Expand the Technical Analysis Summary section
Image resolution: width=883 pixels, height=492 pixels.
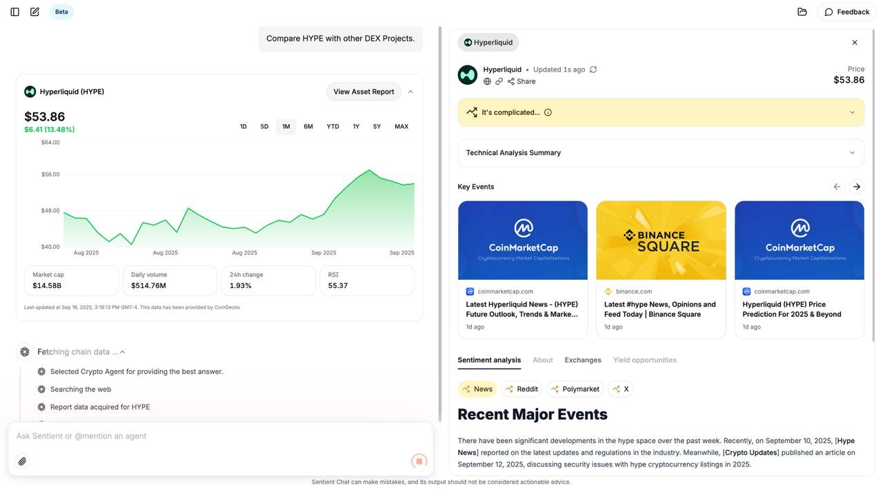tap(660, 153)
